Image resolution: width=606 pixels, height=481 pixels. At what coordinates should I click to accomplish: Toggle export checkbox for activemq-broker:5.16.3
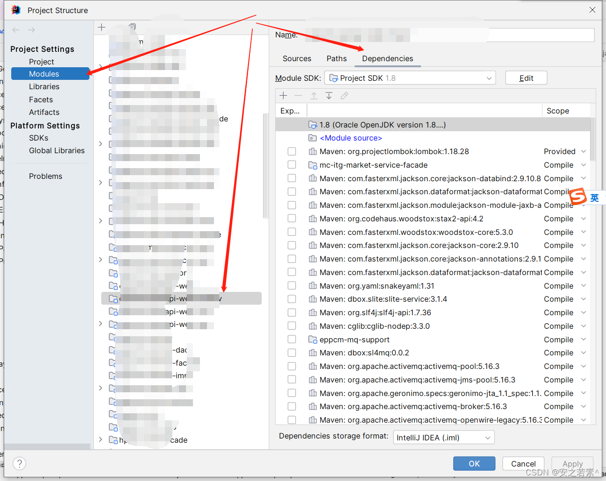[292, 406]
